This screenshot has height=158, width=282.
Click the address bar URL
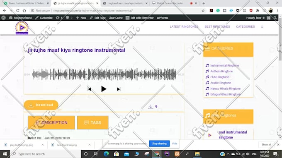point(93,11)
